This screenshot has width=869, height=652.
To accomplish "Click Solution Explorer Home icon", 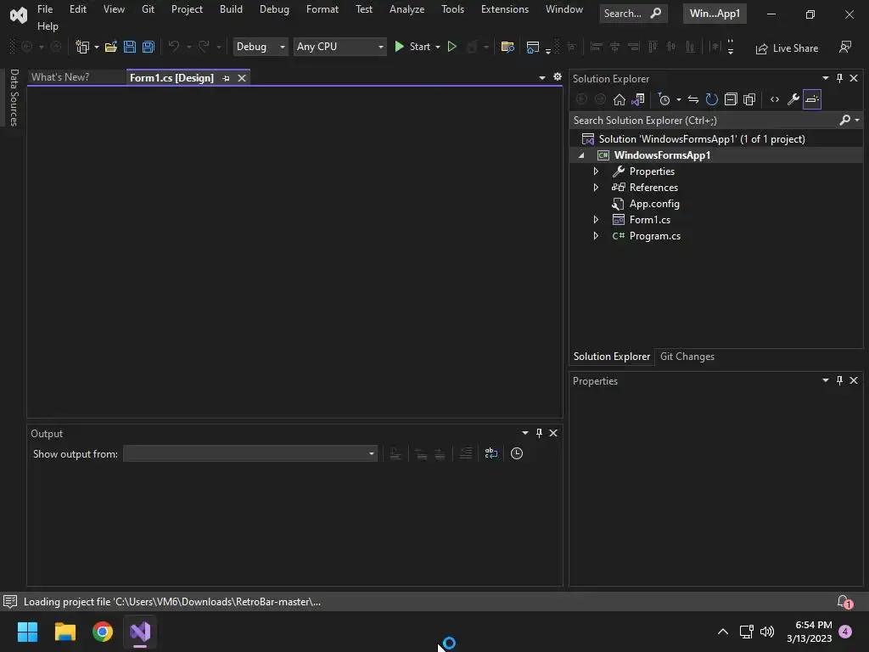I will pos(619,100).
